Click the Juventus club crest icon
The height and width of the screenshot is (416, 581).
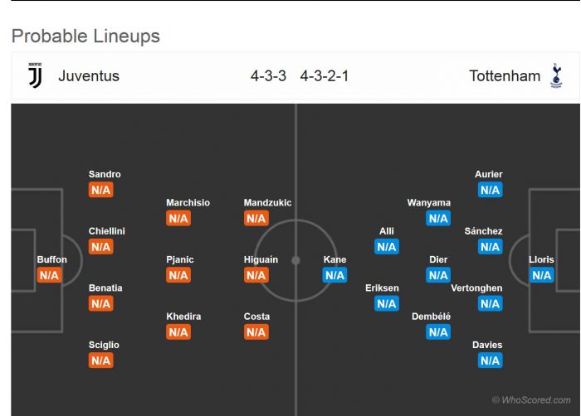click(x=35, y=75)
